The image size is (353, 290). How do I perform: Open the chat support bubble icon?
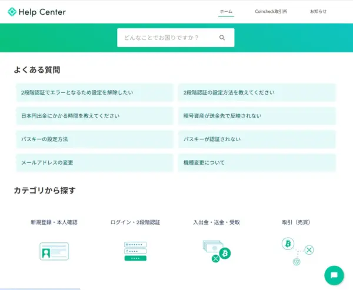tap(334, 275)
